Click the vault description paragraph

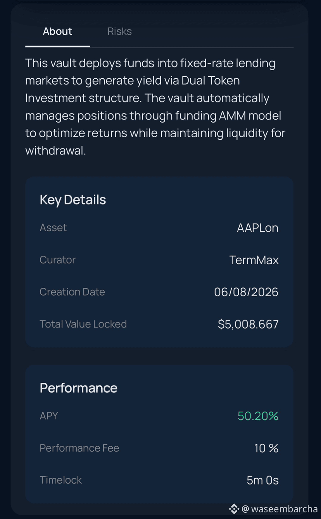click(x=155, y=107)
